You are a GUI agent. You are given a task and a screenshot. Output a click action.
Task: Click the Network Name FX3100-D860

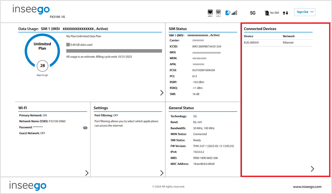pos(57,121)
